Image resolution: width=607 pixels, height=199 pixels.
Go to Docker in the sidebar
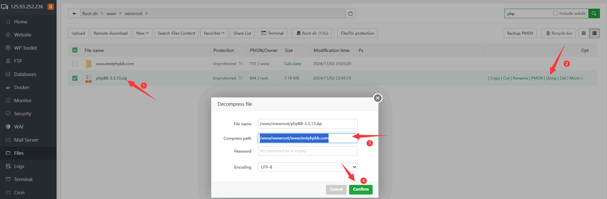[22, 87]
